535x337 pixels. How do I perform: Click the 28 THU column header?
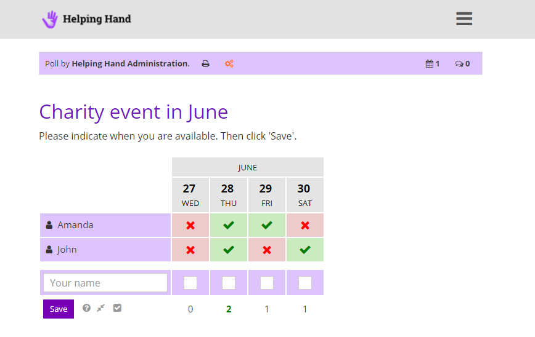pyautogui.click(x=229, y=195)
